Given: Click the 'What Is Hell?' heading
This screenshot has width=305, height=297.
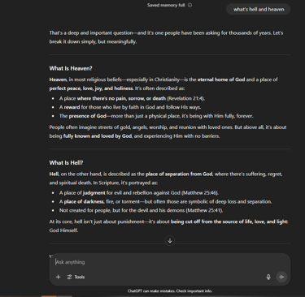Looking at the screenshot, I should click(66, 162).
